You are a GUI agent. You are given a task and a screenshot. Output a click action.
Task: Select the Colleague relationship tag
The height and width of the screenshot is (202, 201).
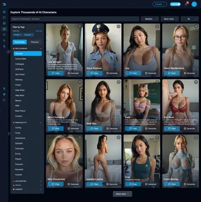(28, 64)
